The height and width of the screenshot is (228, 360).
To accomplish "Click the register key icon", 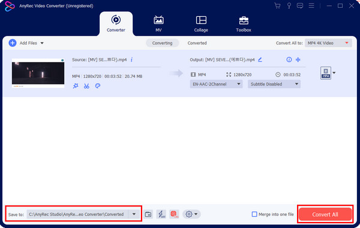I will [x=289, y=6].
